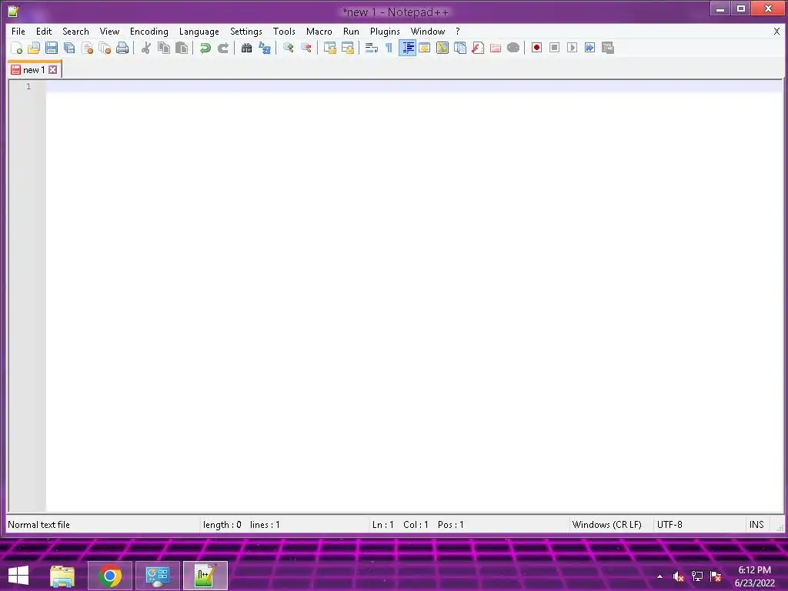Open the Run menu

[351, 31]
